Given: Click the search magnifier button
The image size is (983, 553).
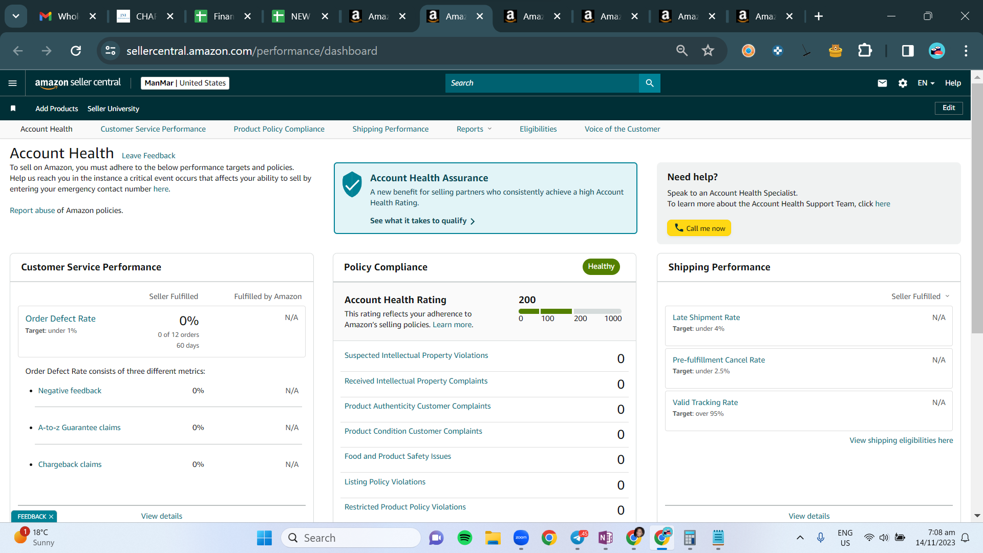Looking at the screenshot, I should [x=650, y=83].
